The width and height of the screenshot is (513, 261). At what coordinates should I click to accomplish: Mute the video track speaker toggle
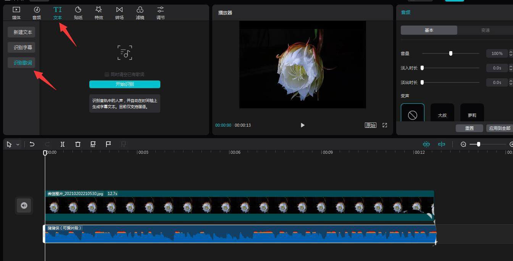click(24, 206)
